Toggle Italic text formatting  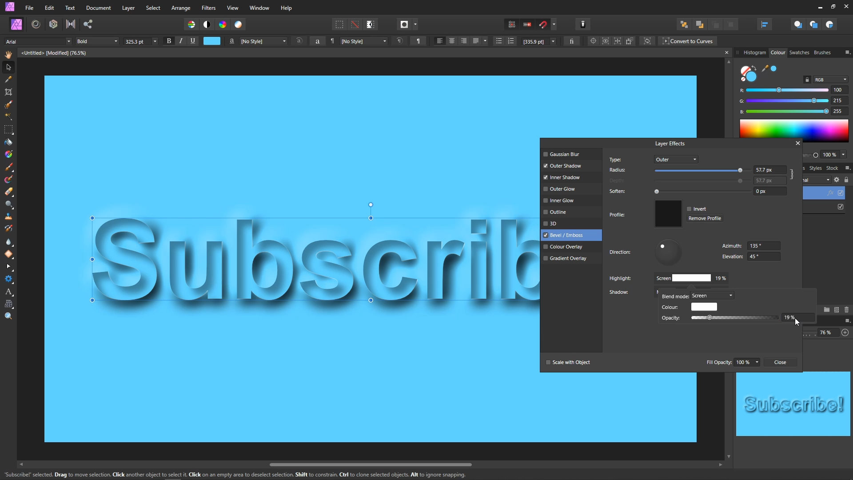tap(181, 41)
